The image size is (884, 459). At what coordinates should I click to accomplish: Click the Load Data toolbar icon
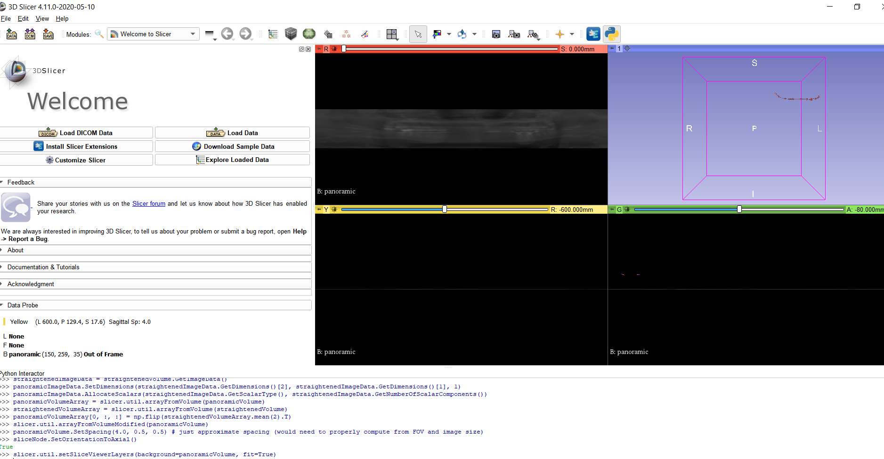pos(12,34)
